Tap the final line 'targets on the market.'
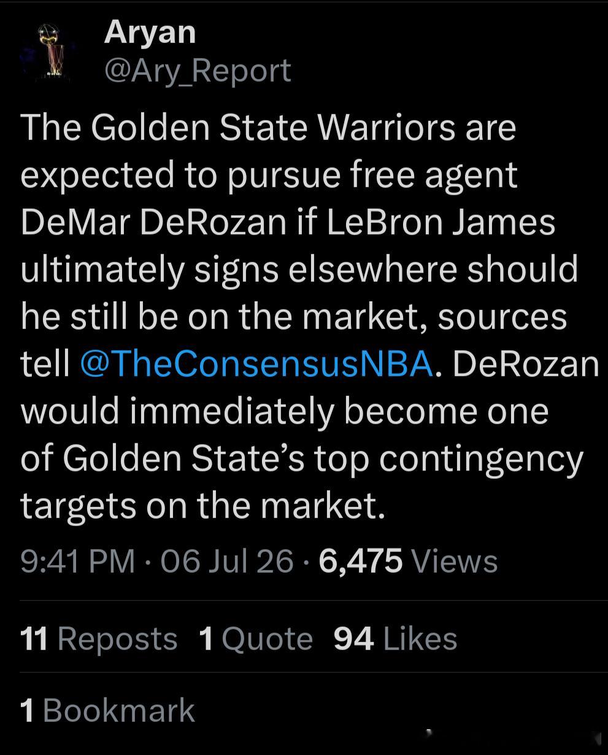 pos(203,506)
